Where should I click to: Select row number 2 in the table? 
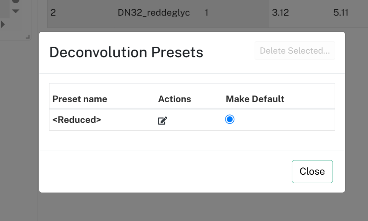tap(53, 13)
